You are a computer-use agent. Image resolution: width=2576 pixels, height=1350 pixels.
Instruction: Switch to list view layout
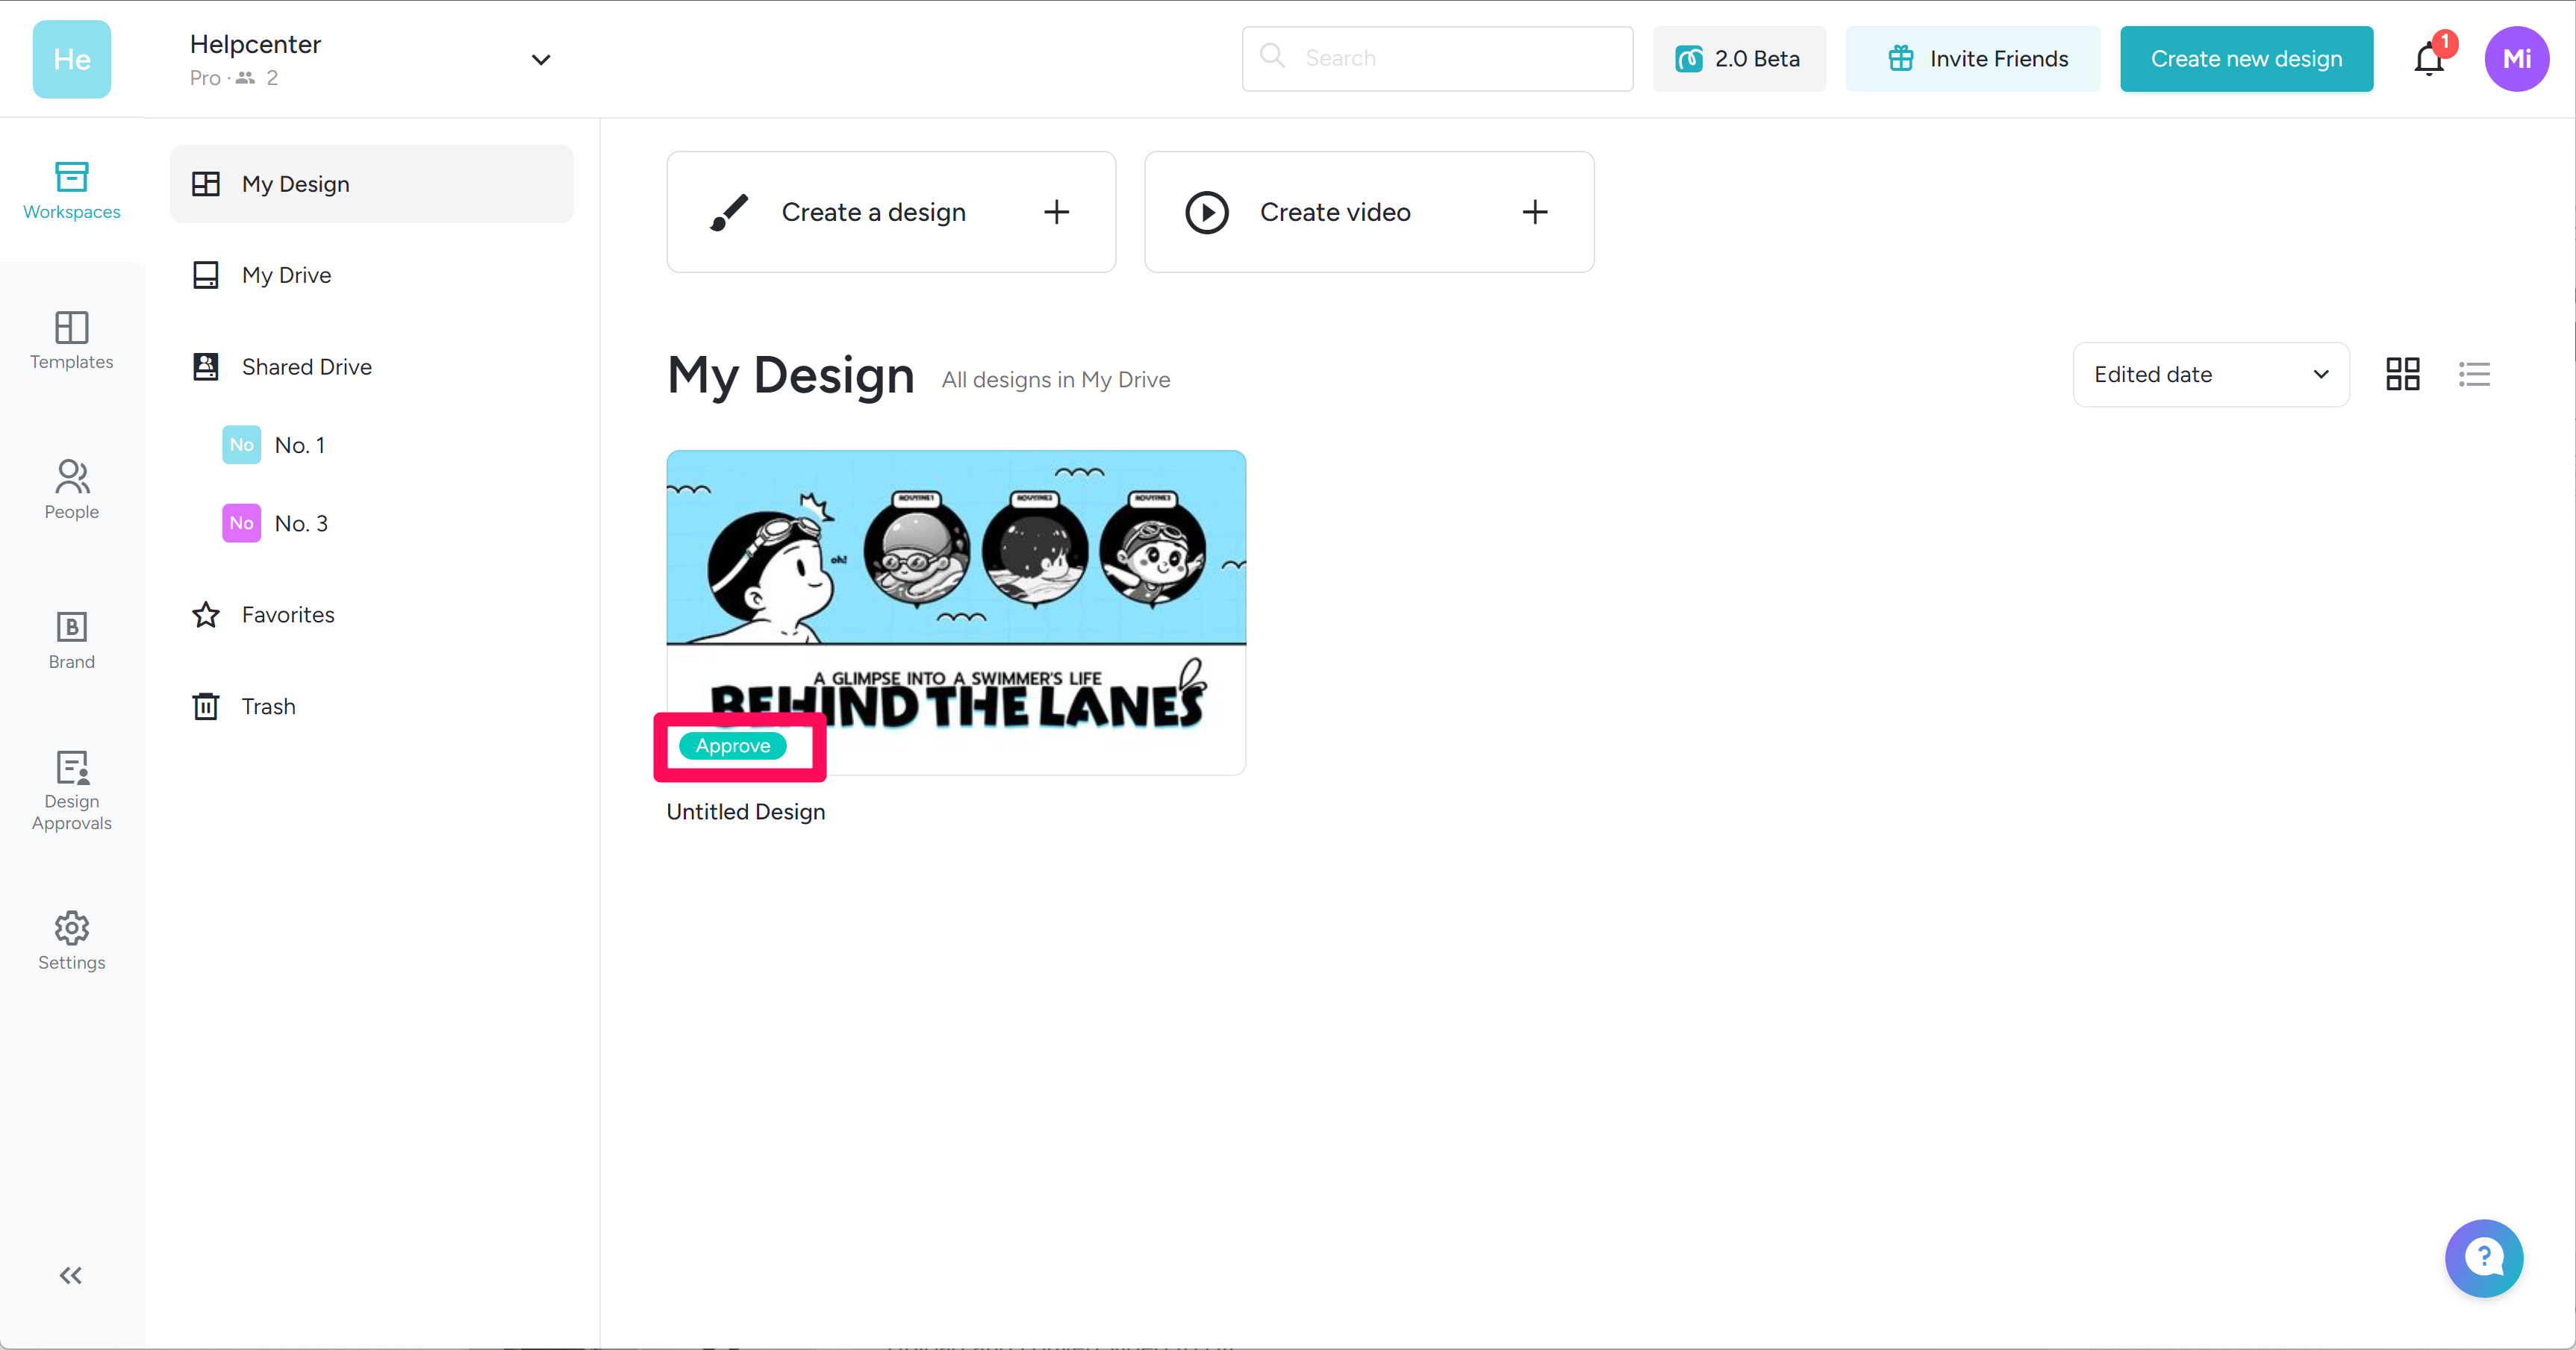[x=2474, y=374]
